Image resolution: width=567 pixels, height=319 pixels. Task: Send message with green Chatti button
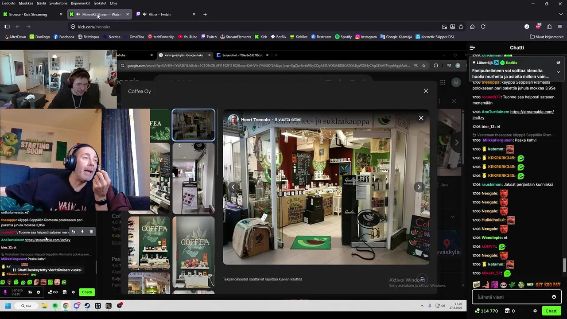pyautogui.click(x=551, y=311)
